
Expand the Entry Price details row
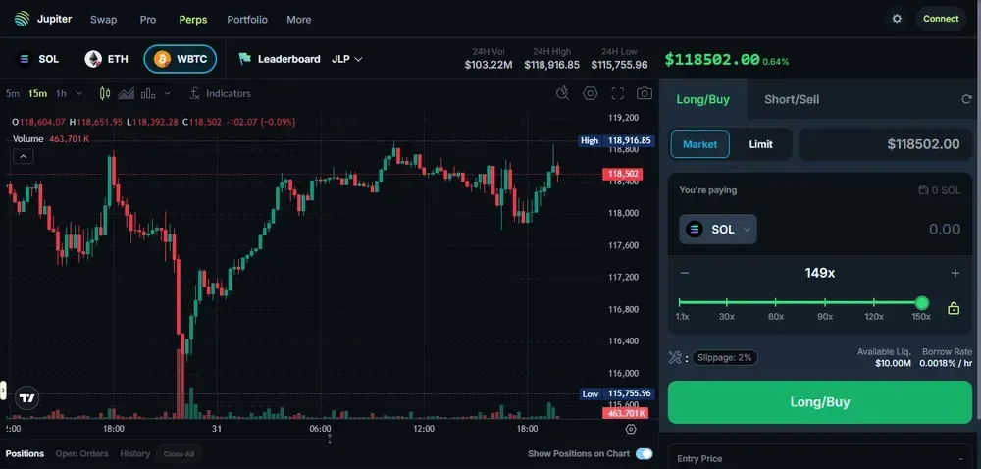pyautogui.click(x=820, y=459)
